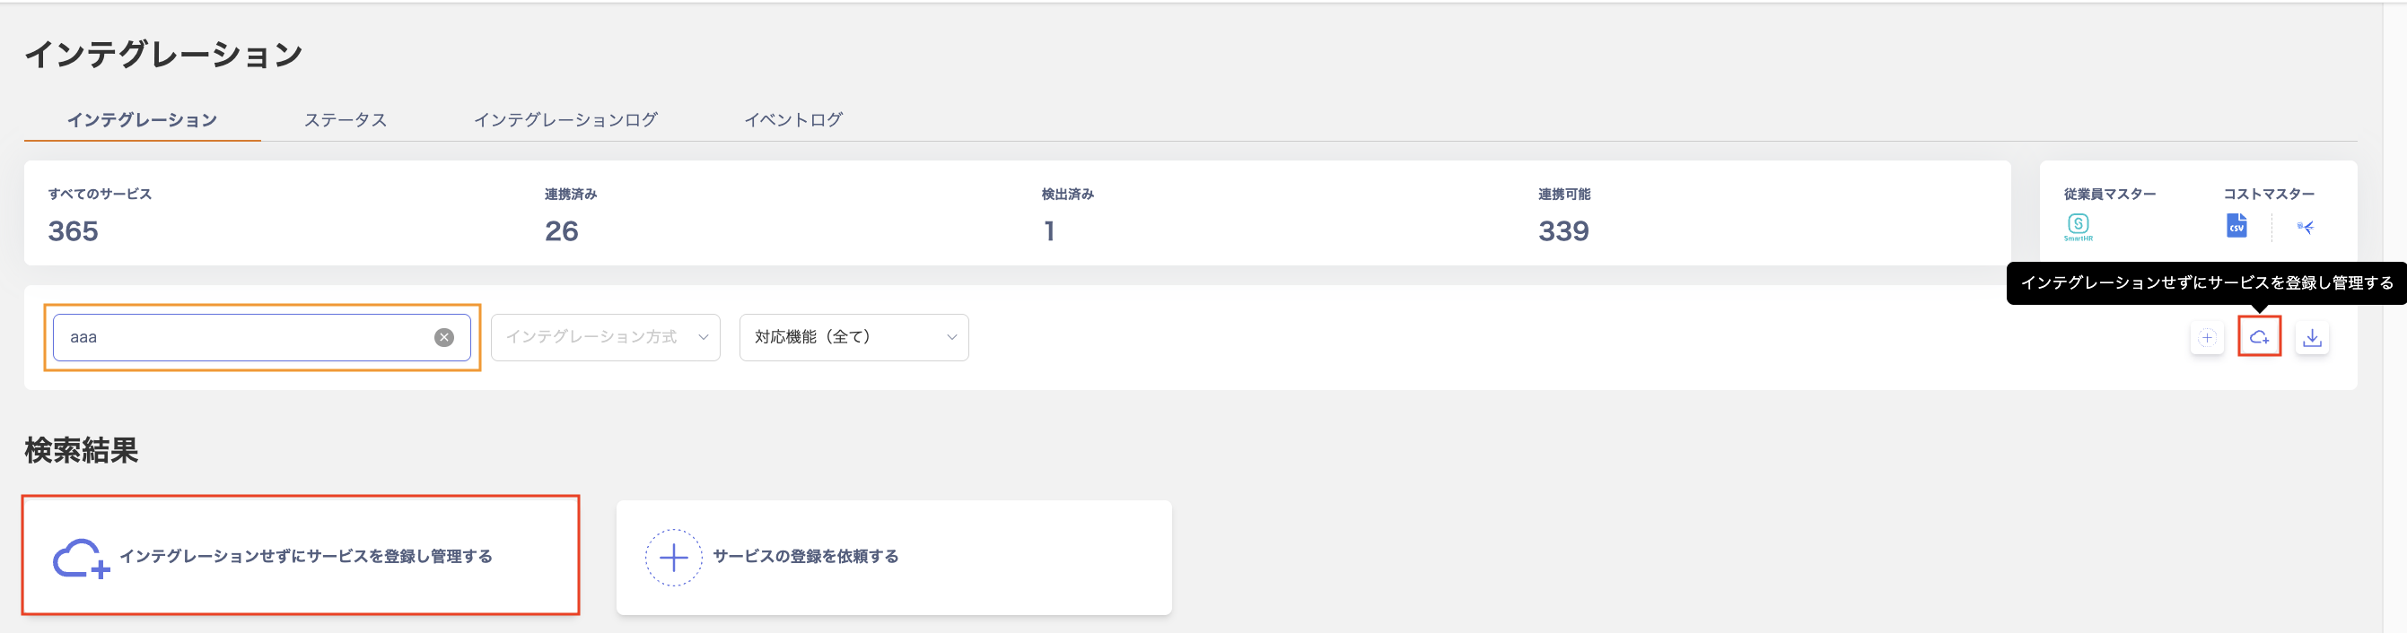
Task: Show the 連携可能 services count 339
Action: point(1563,230)
